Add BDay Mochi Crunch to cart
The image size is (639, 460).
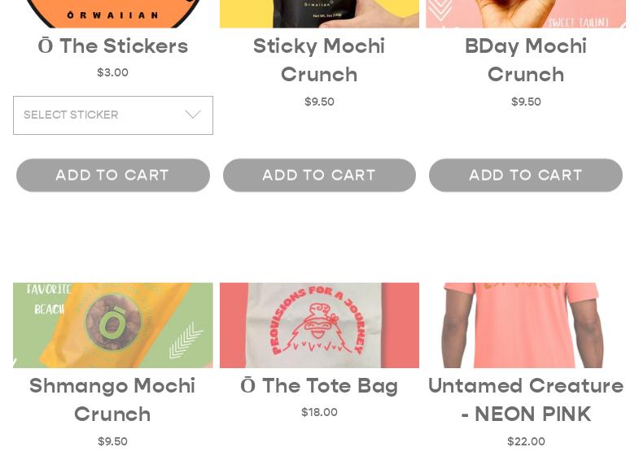pyautogui.click(x=525, y=176)
